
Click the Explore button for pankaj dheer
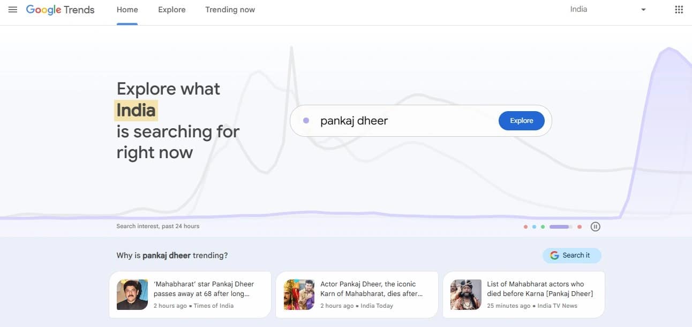pyautogui.click(x=521, y=120)
